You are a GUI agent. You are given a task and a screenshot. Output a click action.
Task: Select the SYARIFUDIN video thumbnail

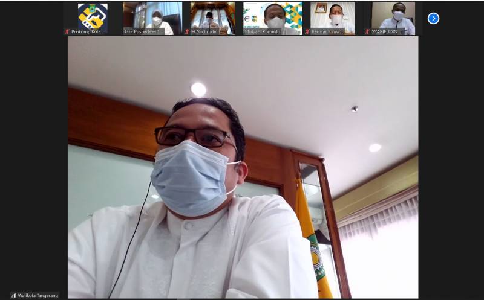tap(393, 16)
